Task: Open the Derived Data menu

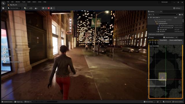Action: point(148,102)
